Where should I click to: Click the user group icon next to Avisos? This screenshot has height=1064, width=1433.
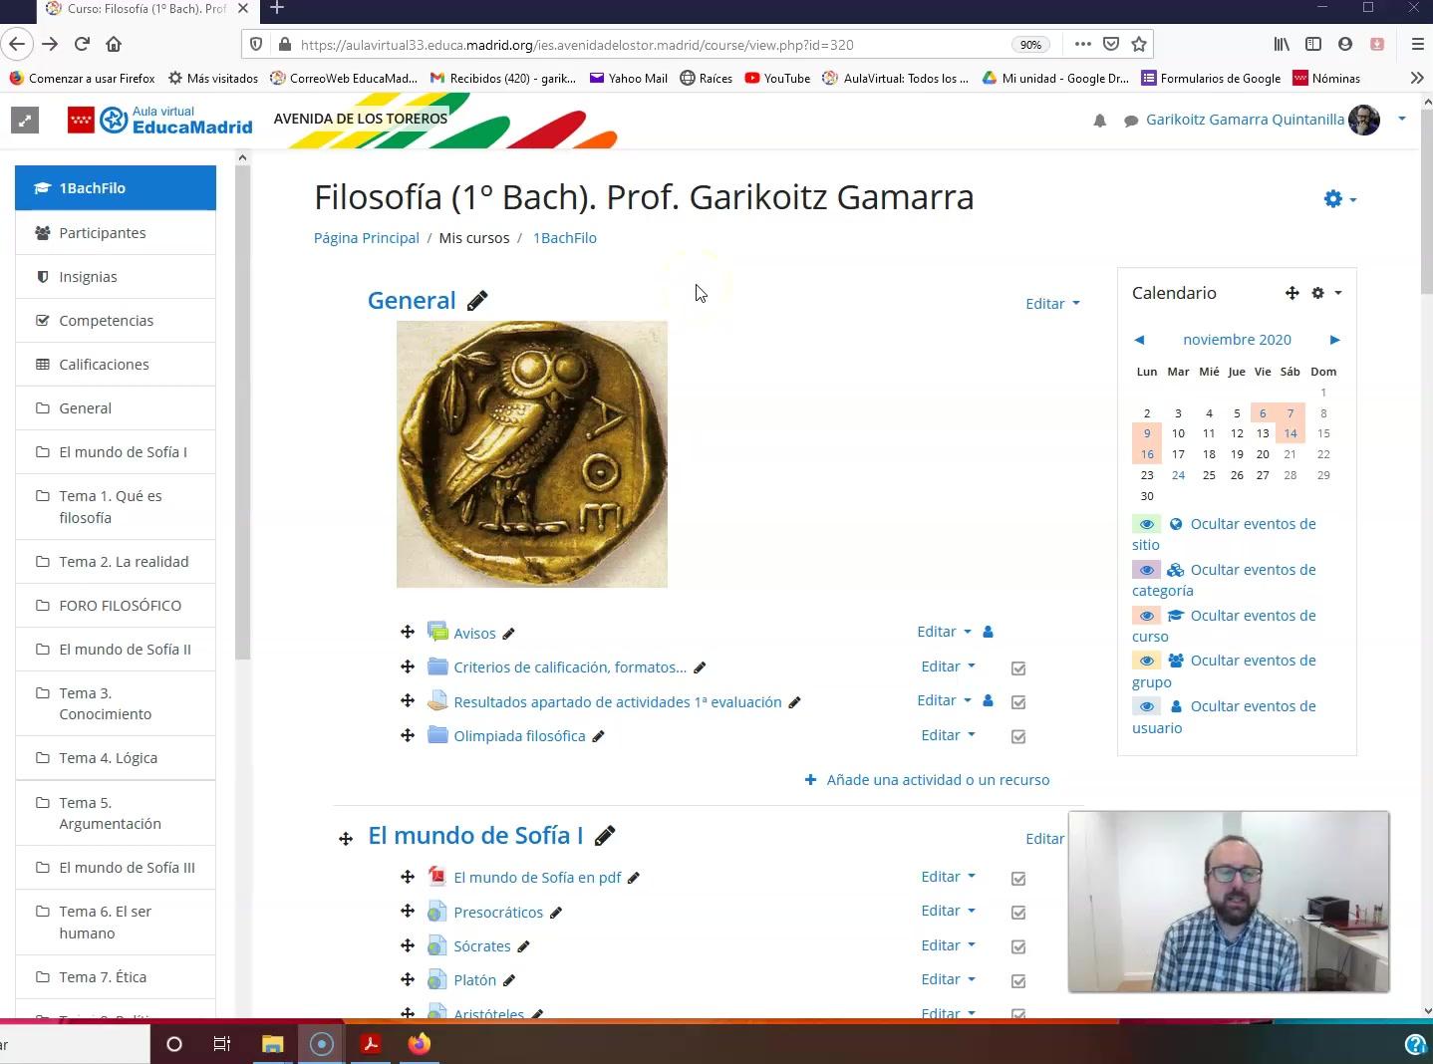point(988,632)
